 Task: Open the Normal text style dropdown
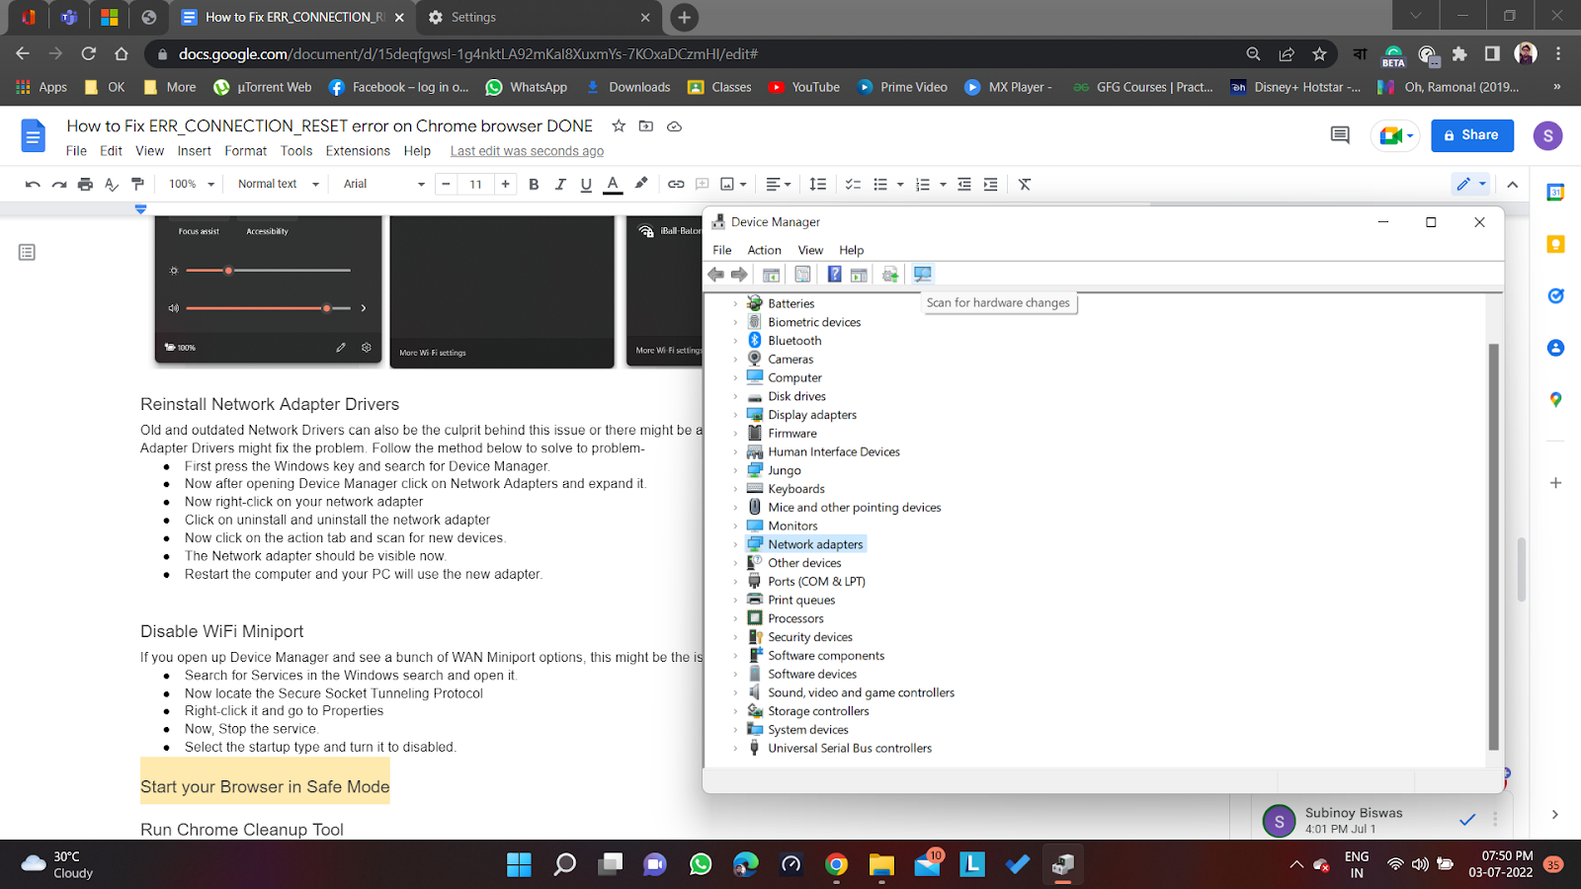pyautogui.click(x=278, y=184)
